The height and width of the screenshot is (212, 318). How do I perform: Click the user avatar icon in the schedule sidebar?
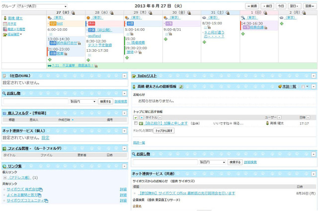(x=5, y=18)
